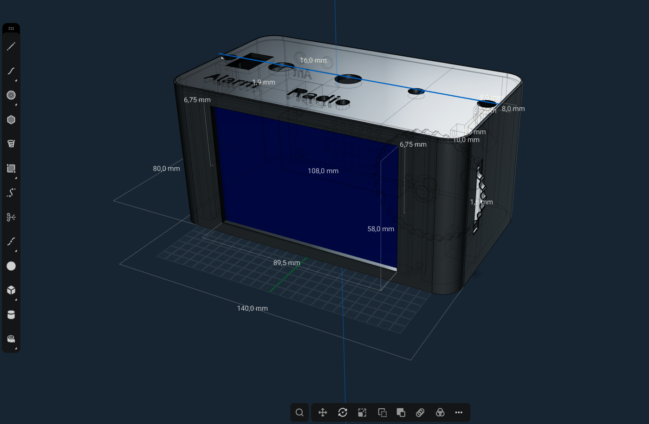Click the three overlapping circles boolean icon
This screenshot has height=424, width=649.
(x=440, y=412)
